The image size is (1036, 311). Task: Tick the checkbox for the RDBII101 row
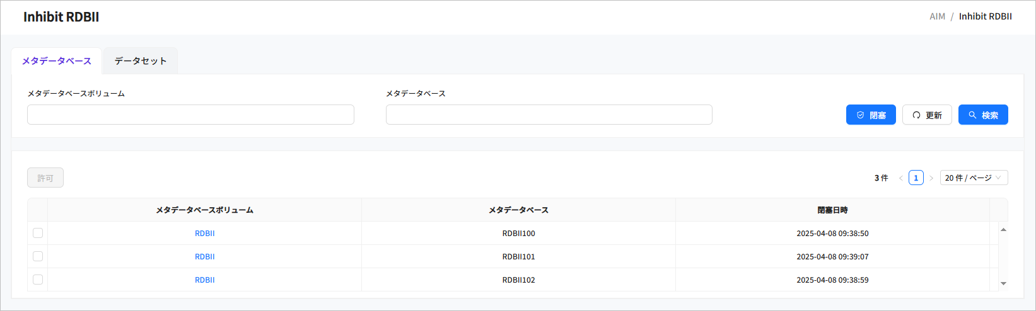click(38, 256)
